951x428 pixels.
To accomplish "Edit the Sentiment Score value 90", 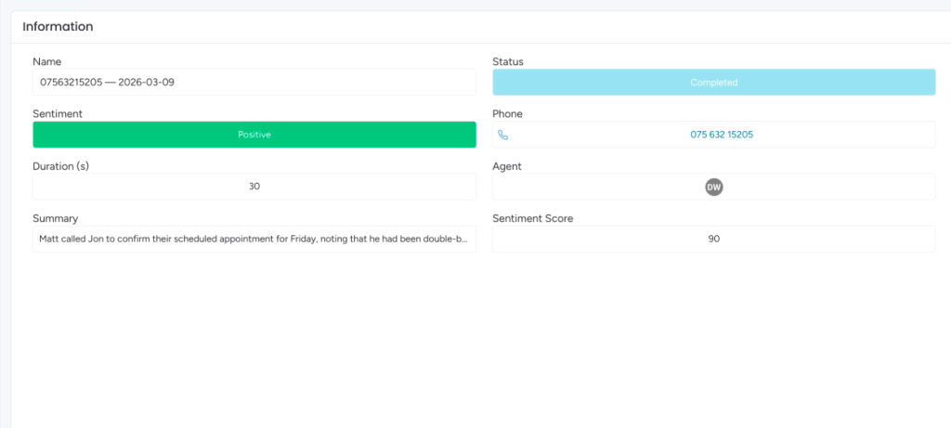I will point(714,239).
